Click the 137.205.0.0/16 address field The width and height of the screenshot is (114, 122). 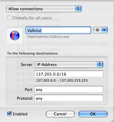(x=69, y=74)
